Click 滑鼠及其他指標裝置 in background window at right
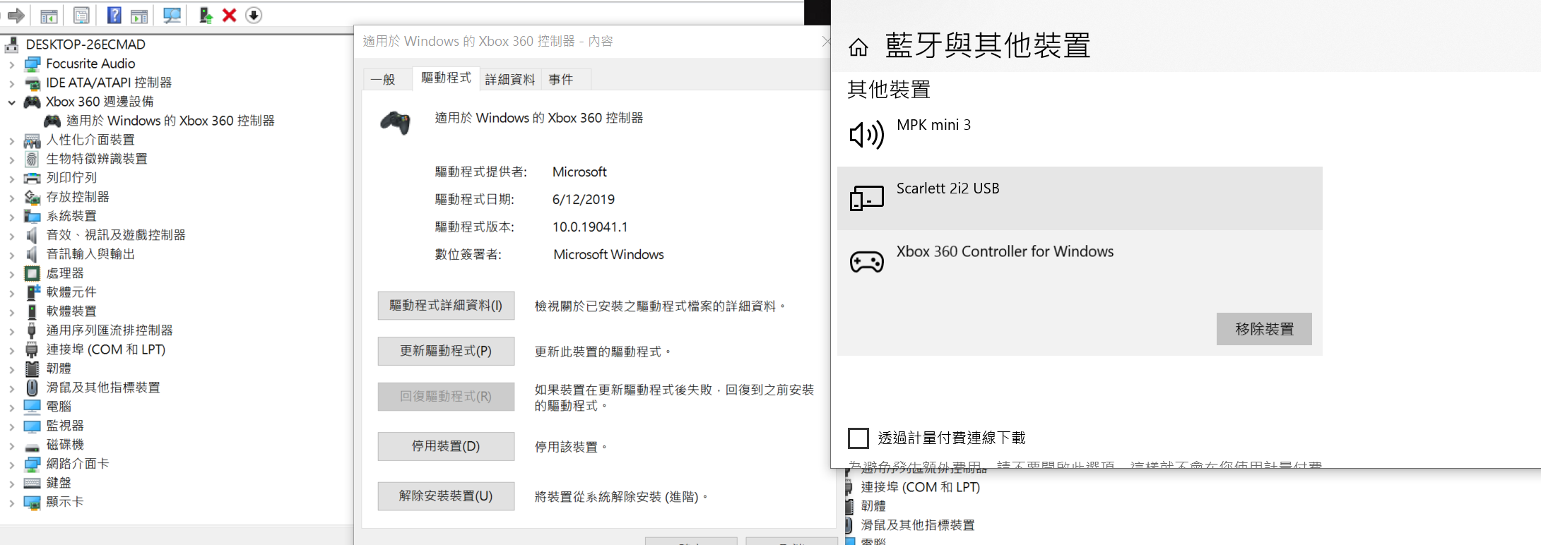1541x545 pixels. point(918,525)
